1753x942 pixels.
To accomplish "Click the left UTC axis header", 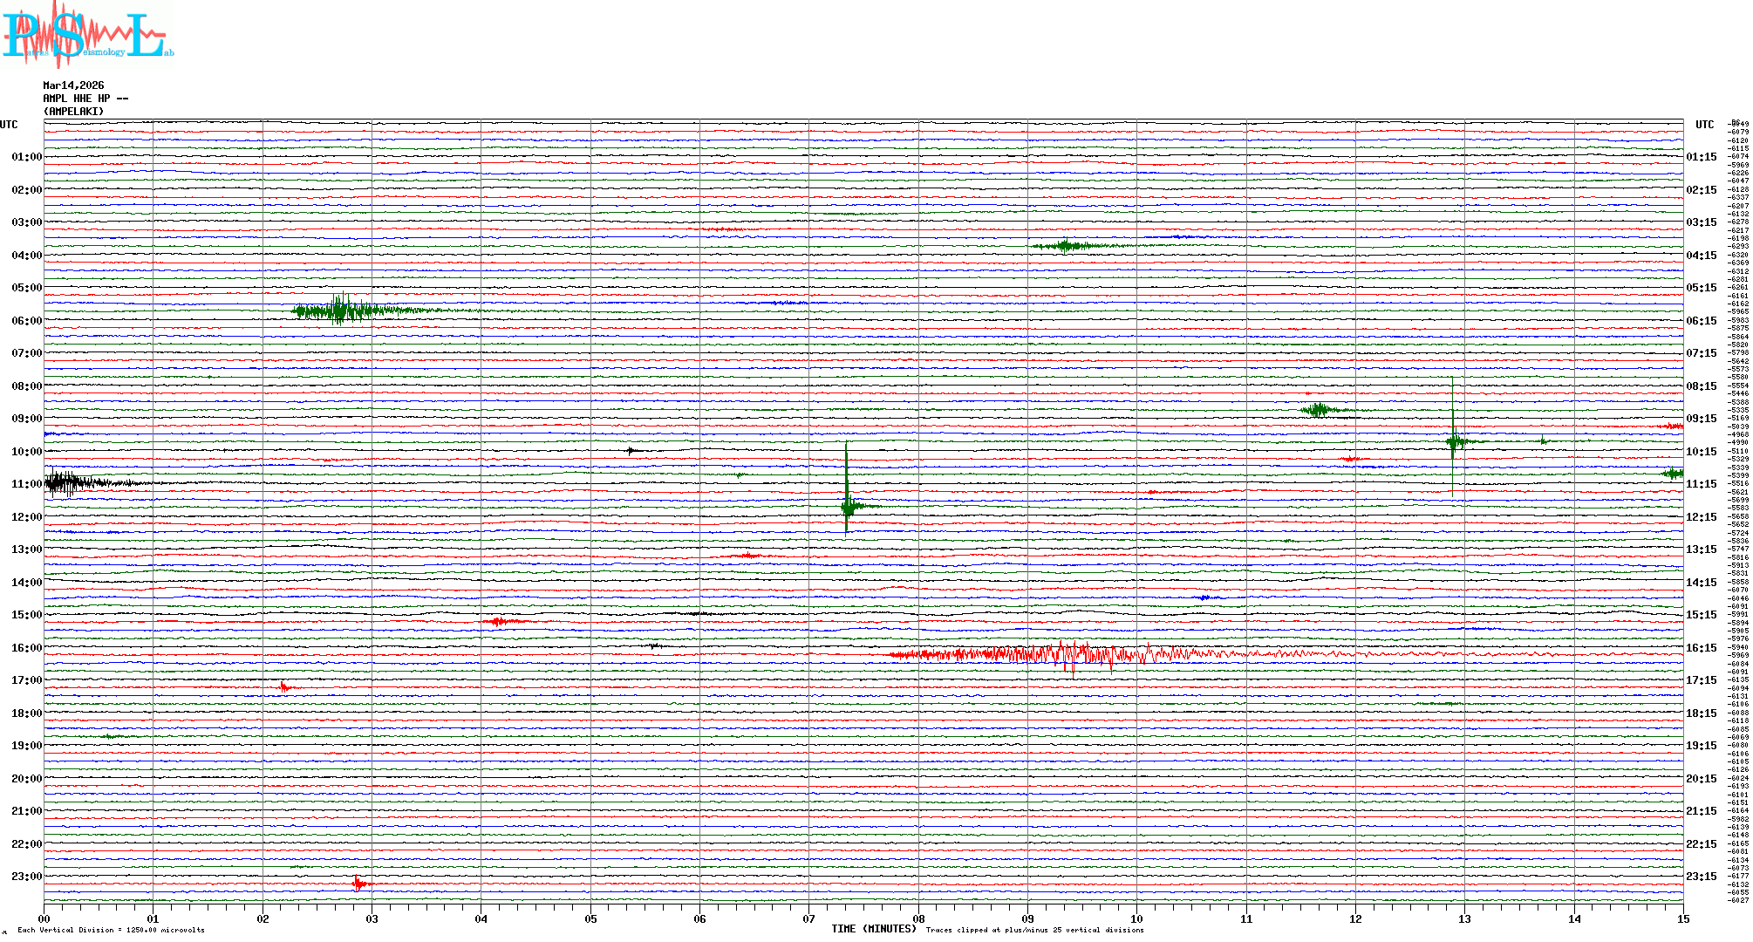I will tap(9, 125).
